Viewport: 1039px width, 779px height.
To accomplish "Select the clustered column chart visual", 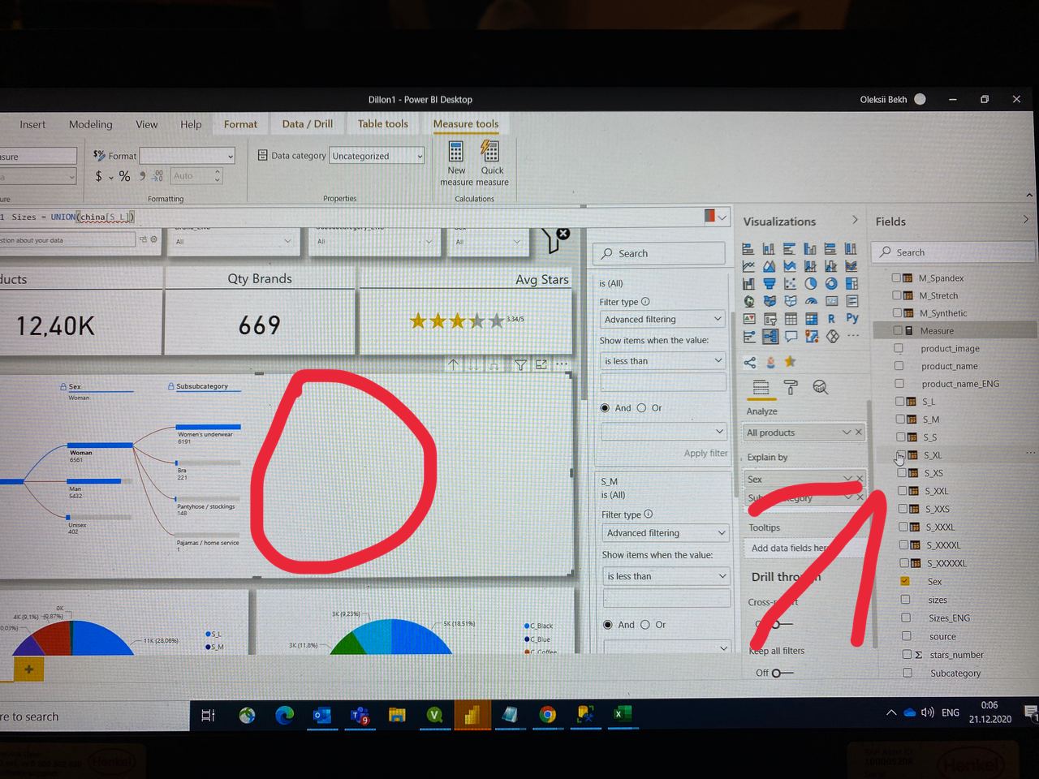I will [x=810, y=248].
